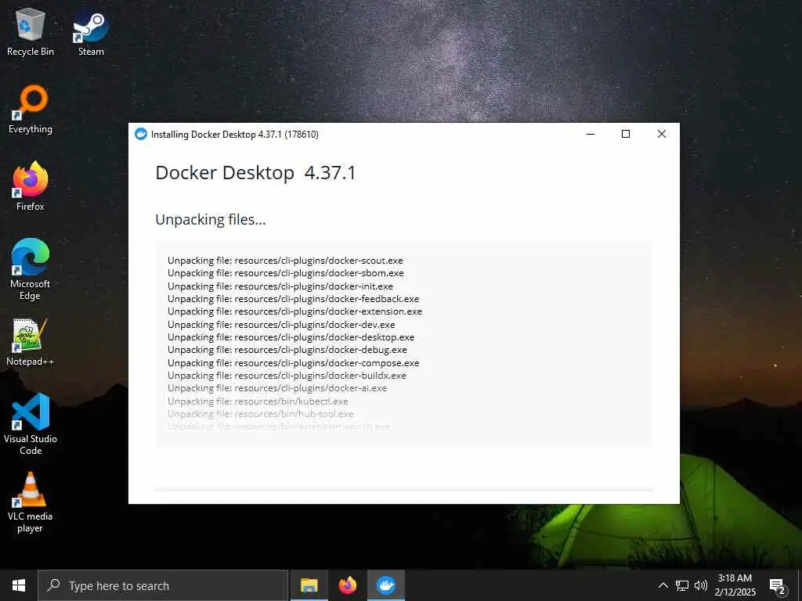This screenshot has height=601, width=802.
Task: Click the Docker whale icon in title bar
Action: 141,134
